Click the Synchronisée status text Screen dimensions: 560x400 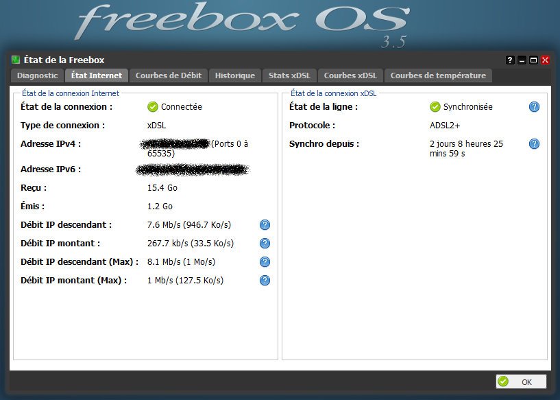point(468,107)
